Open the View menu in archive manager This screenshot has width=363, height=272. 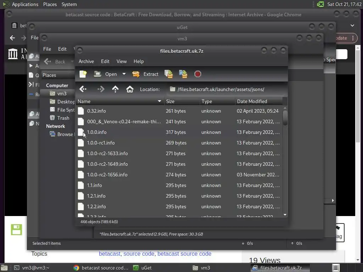(x=122, y=61)
